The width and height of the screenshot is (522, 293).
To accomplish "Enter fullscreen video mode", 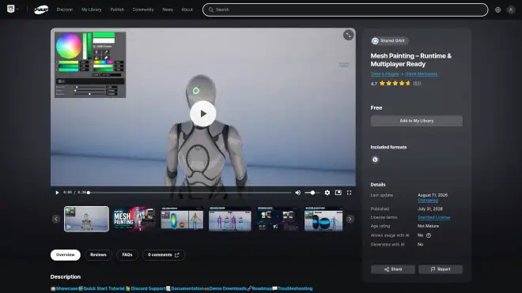I will point(349,193).
